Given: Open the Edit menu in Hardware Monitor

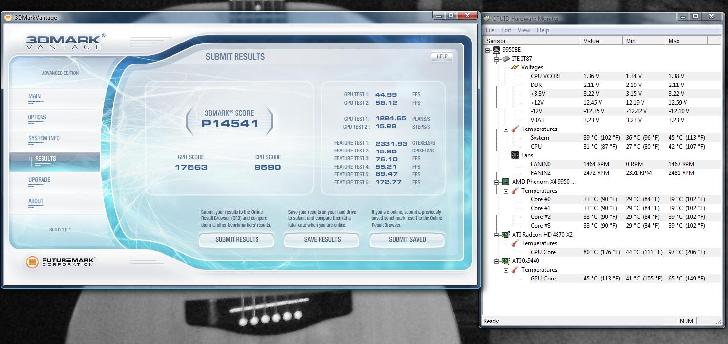Looking at the screenshot, I should point(506,30).
